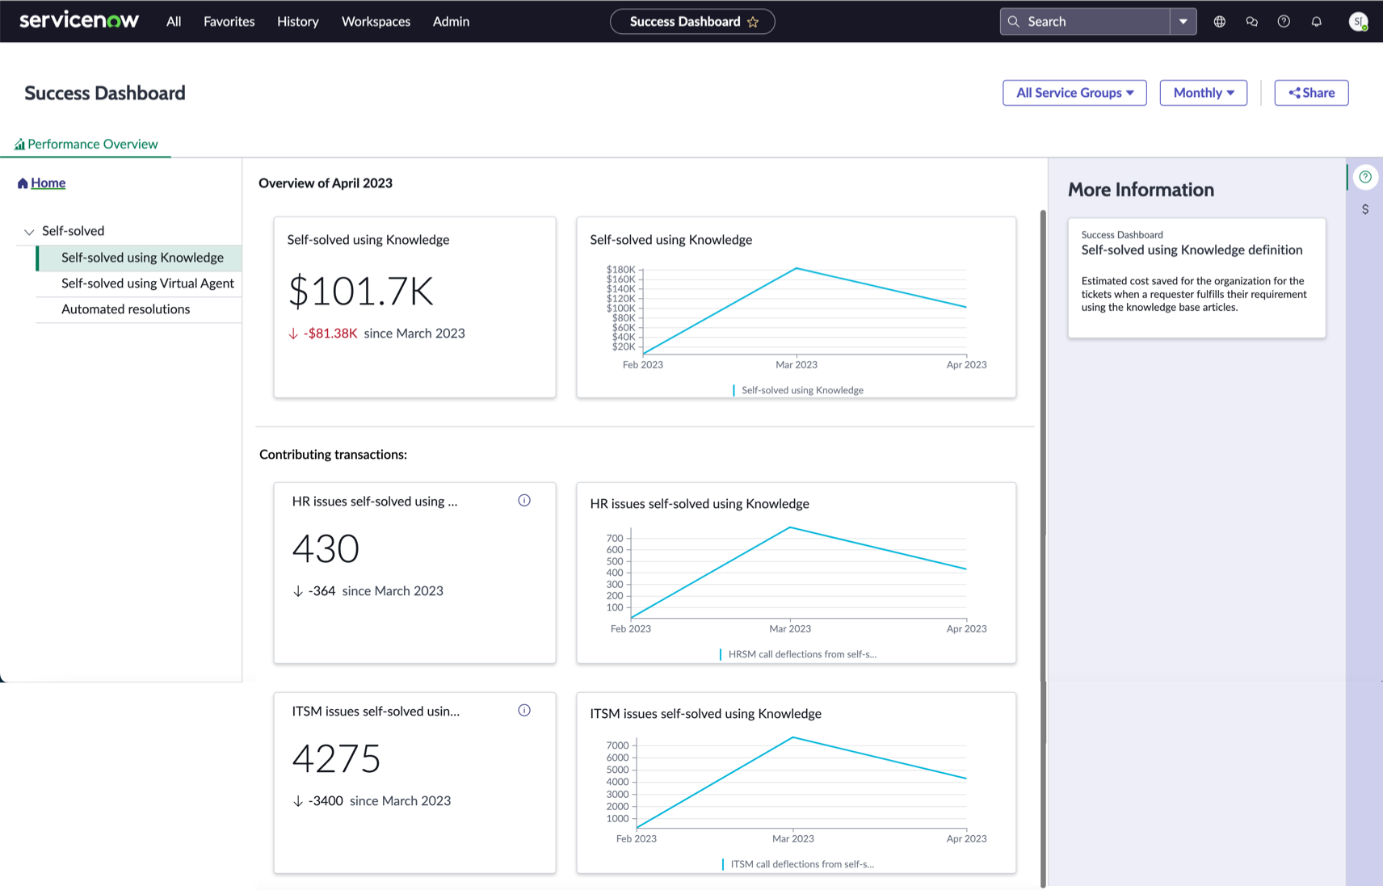Select Self-solved using Virtual Agent
The height and width of the screenshot is (890, 1383).
click(140, 283)
